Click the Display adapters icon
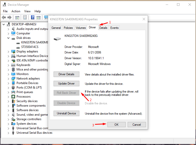 (13, 51)
